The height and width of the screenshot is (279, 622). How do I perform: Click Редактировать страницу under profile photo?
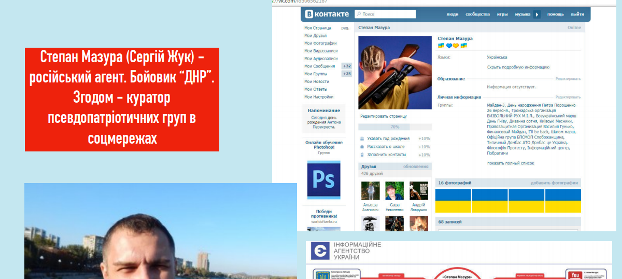(384, 116)
